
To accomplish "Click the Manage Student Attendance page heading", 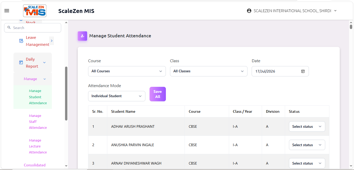I will [x=120, y=36].
